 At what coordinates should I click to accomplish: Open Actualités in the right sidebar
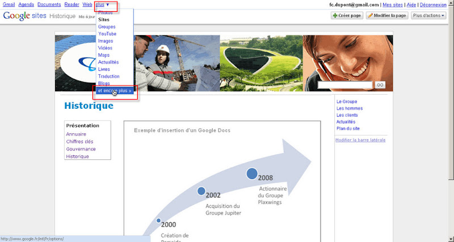click(x=346, y=122)
